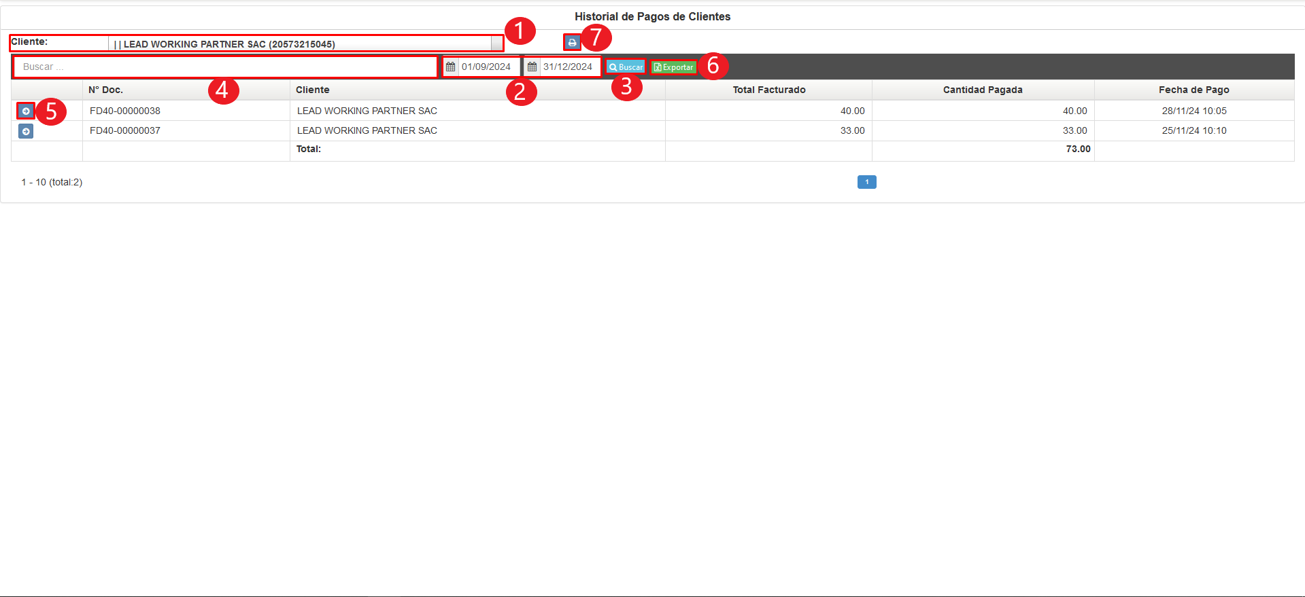This screenshot has height=597, width=1305.
Task: Select document number FD40-00000037
Action: 125,130
